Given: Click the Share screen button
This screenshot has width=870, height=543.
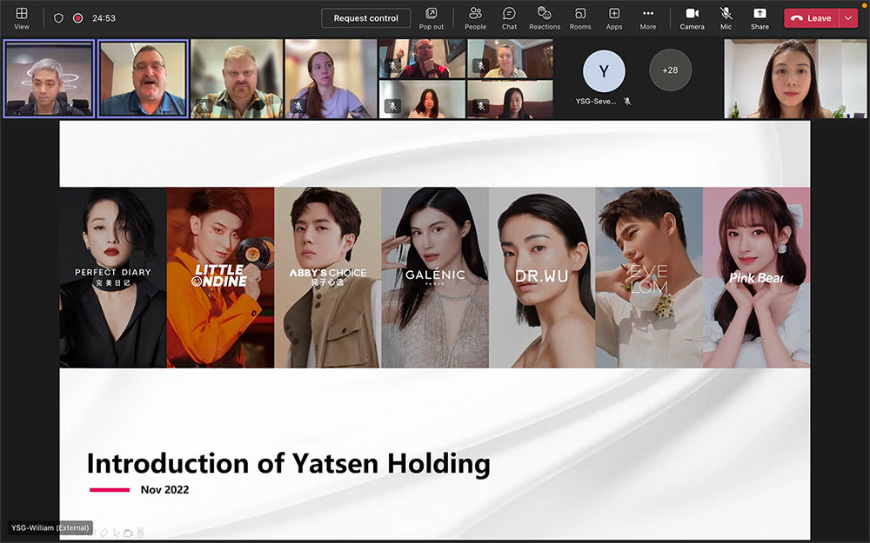Looking at the screenshot, I should [x=760, y=17].
